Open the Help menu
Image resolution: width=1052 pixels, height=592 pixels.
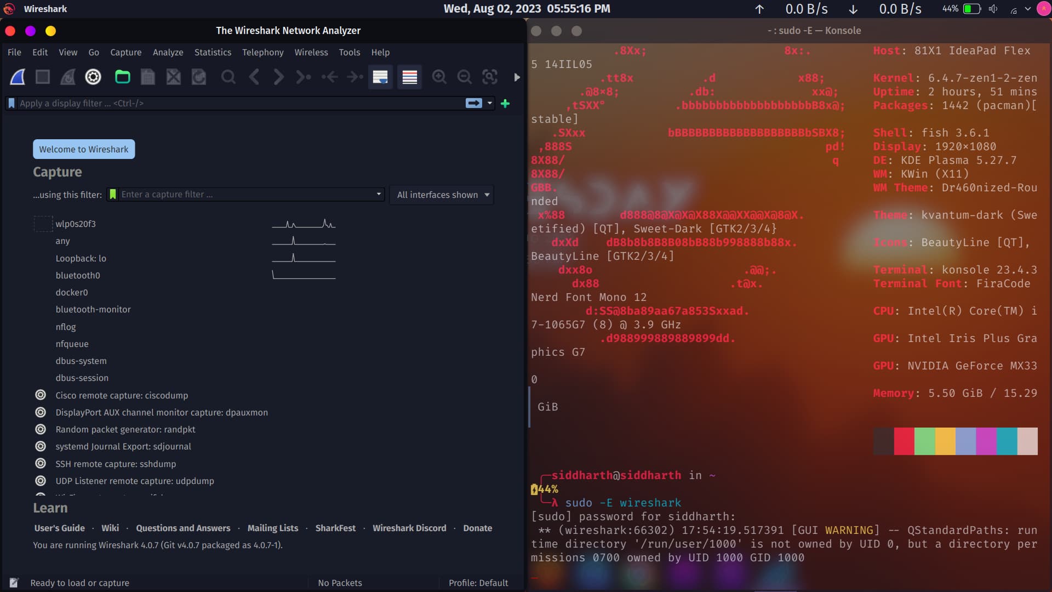tap(380, 52)
